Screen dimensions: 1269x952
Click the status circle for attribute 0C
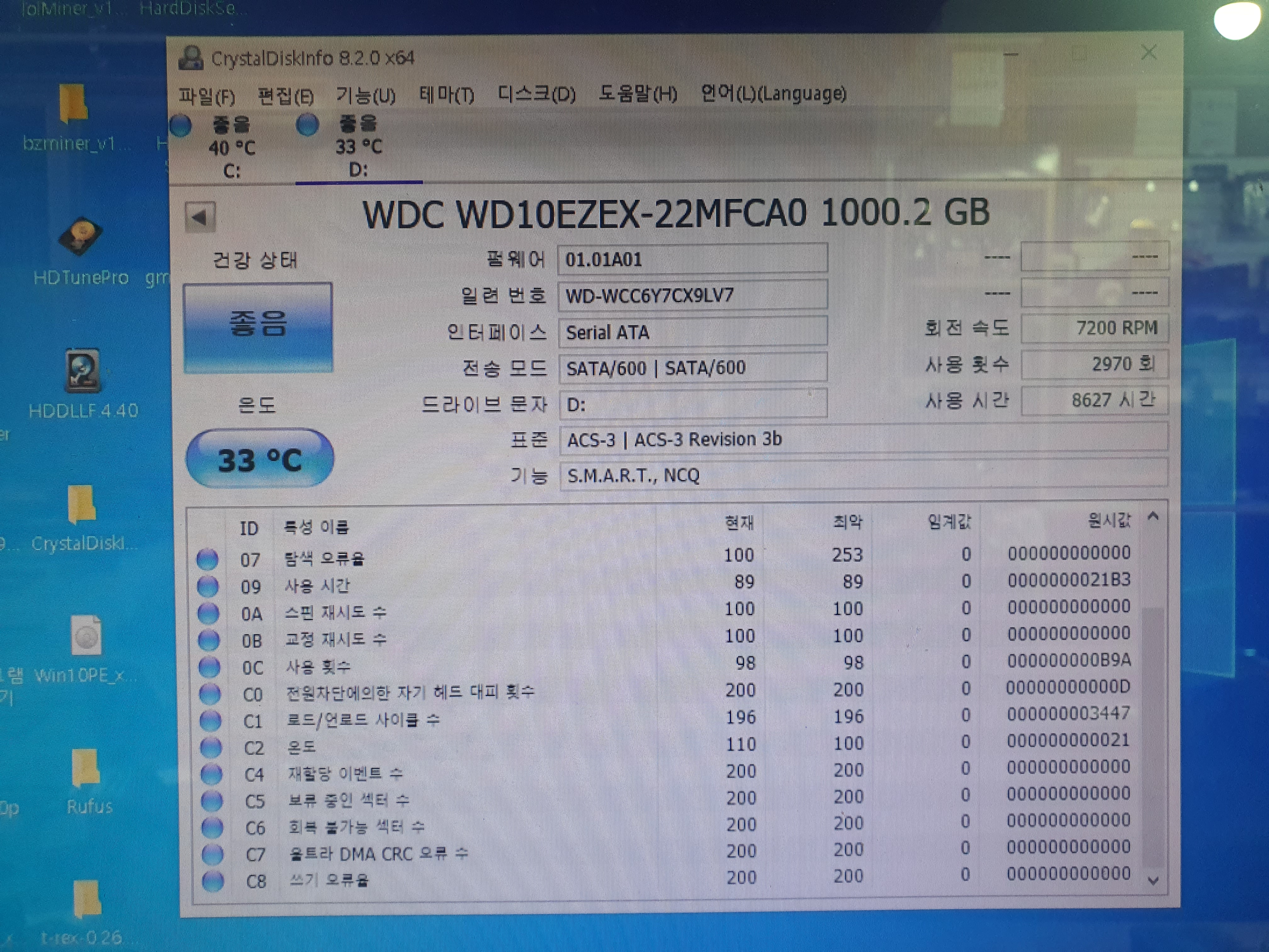209,667
